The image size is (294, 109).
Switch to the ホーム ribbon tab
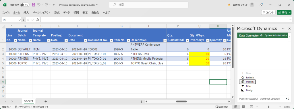click(x=16, y=13)
